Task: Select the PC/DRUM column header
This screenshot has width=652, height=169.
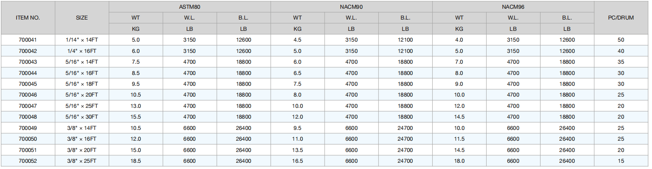Action: coord(622,18)
